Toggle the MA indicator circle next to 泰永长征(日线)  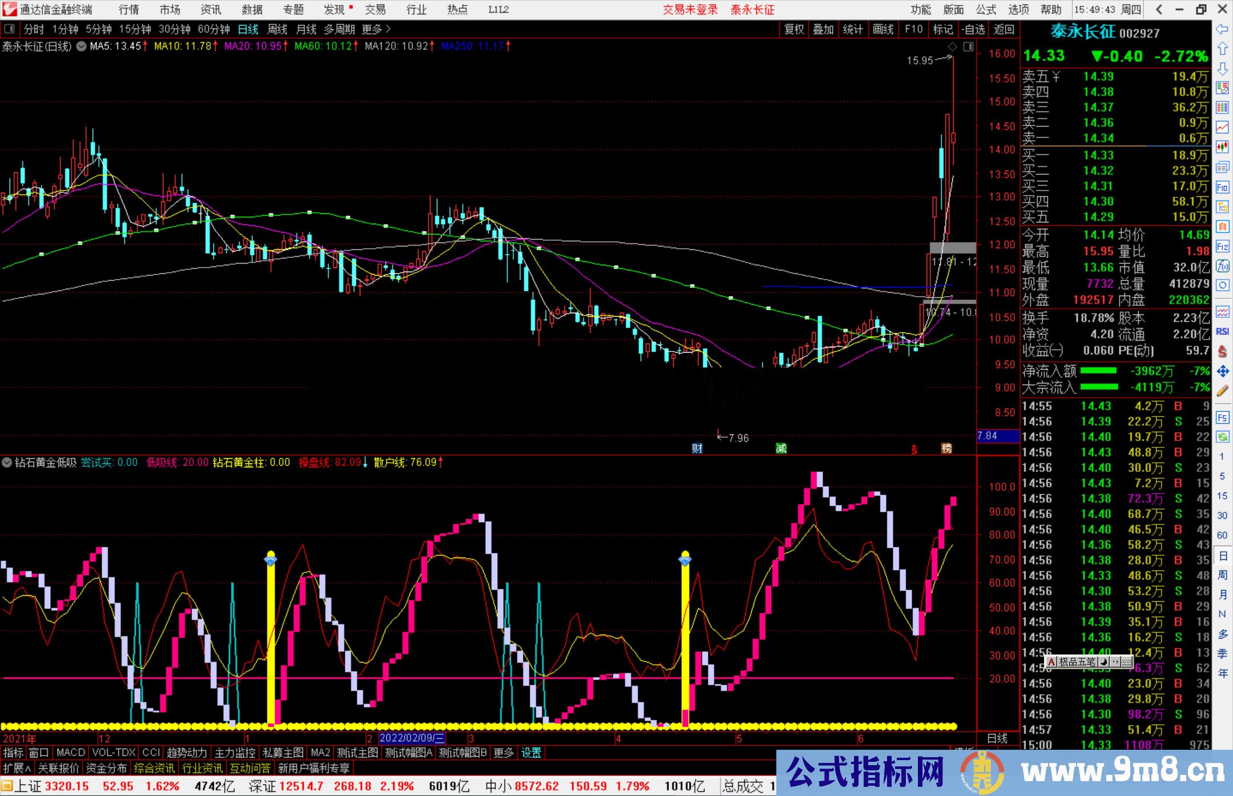82,46
